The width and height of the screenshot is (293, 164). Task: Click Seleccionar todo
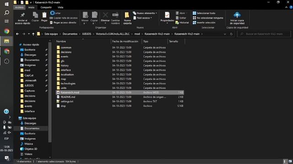coord(204,13)
